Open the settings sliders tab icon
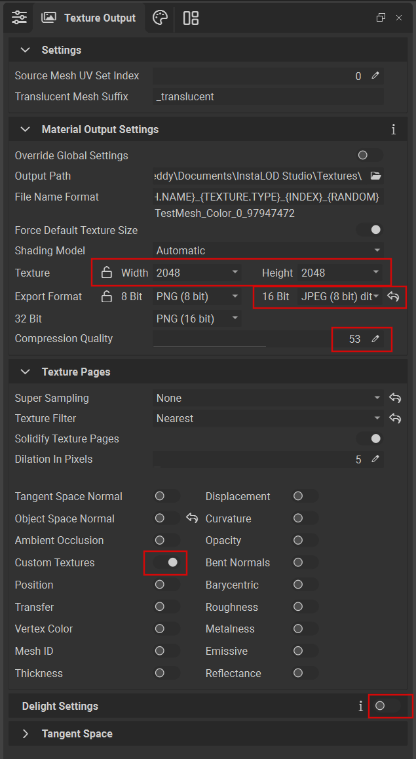Screen dimensions: 416x759 [x=20, y=18]
